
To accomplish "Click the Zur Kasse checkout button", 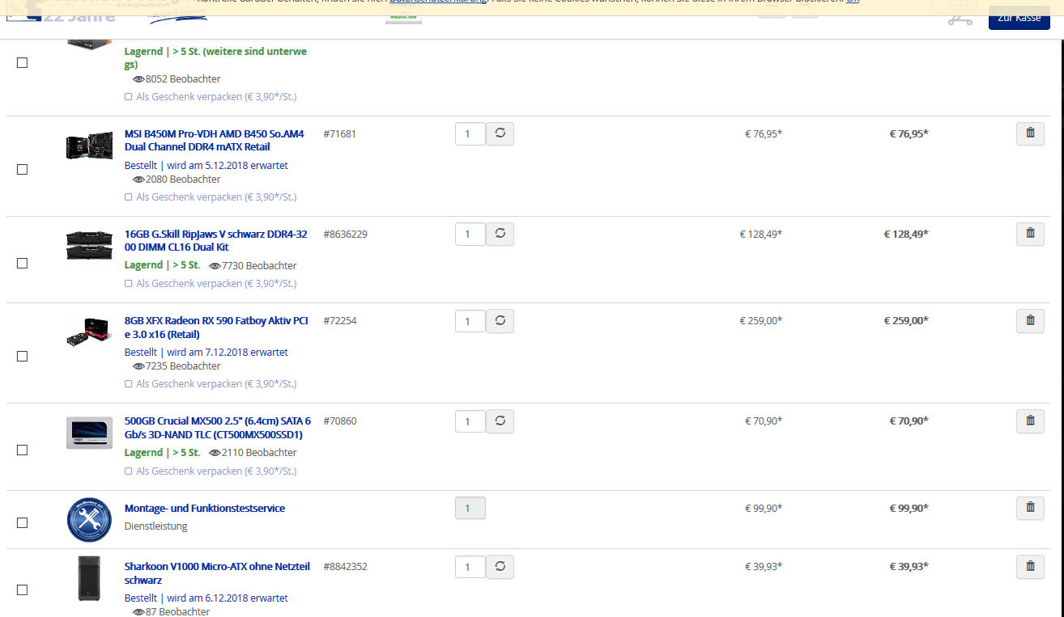I will pyautogui.click(x=1019, y=17).
